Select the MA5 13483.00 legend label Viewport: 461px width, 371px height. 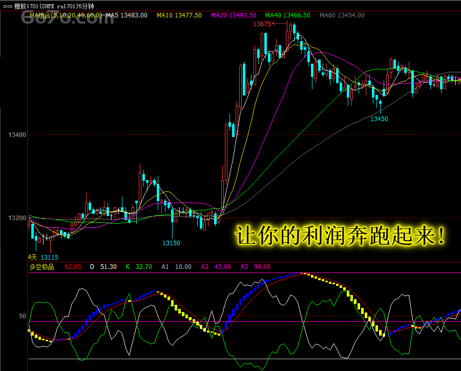point(127,15)
